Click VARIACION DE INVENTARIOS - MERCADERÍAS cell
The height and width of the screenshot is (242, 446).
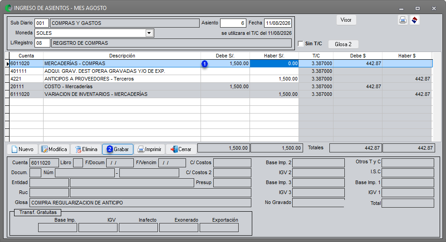click(x=122, y=94)
